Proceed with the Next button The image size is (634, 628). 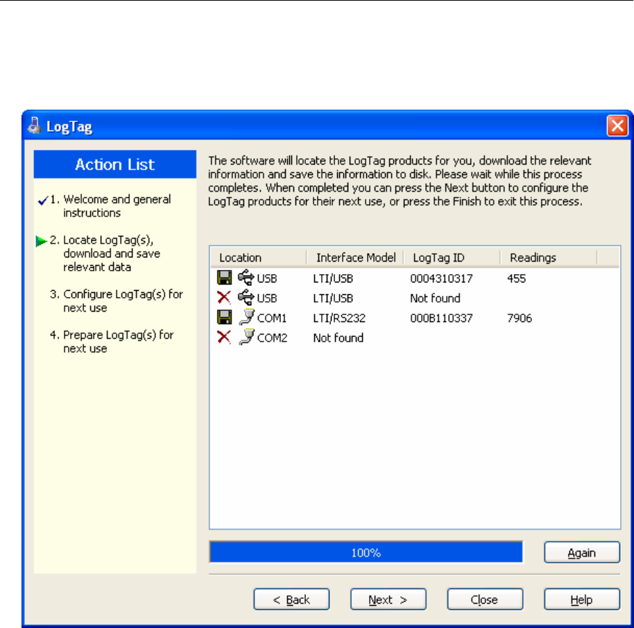[x=388, y=600]
